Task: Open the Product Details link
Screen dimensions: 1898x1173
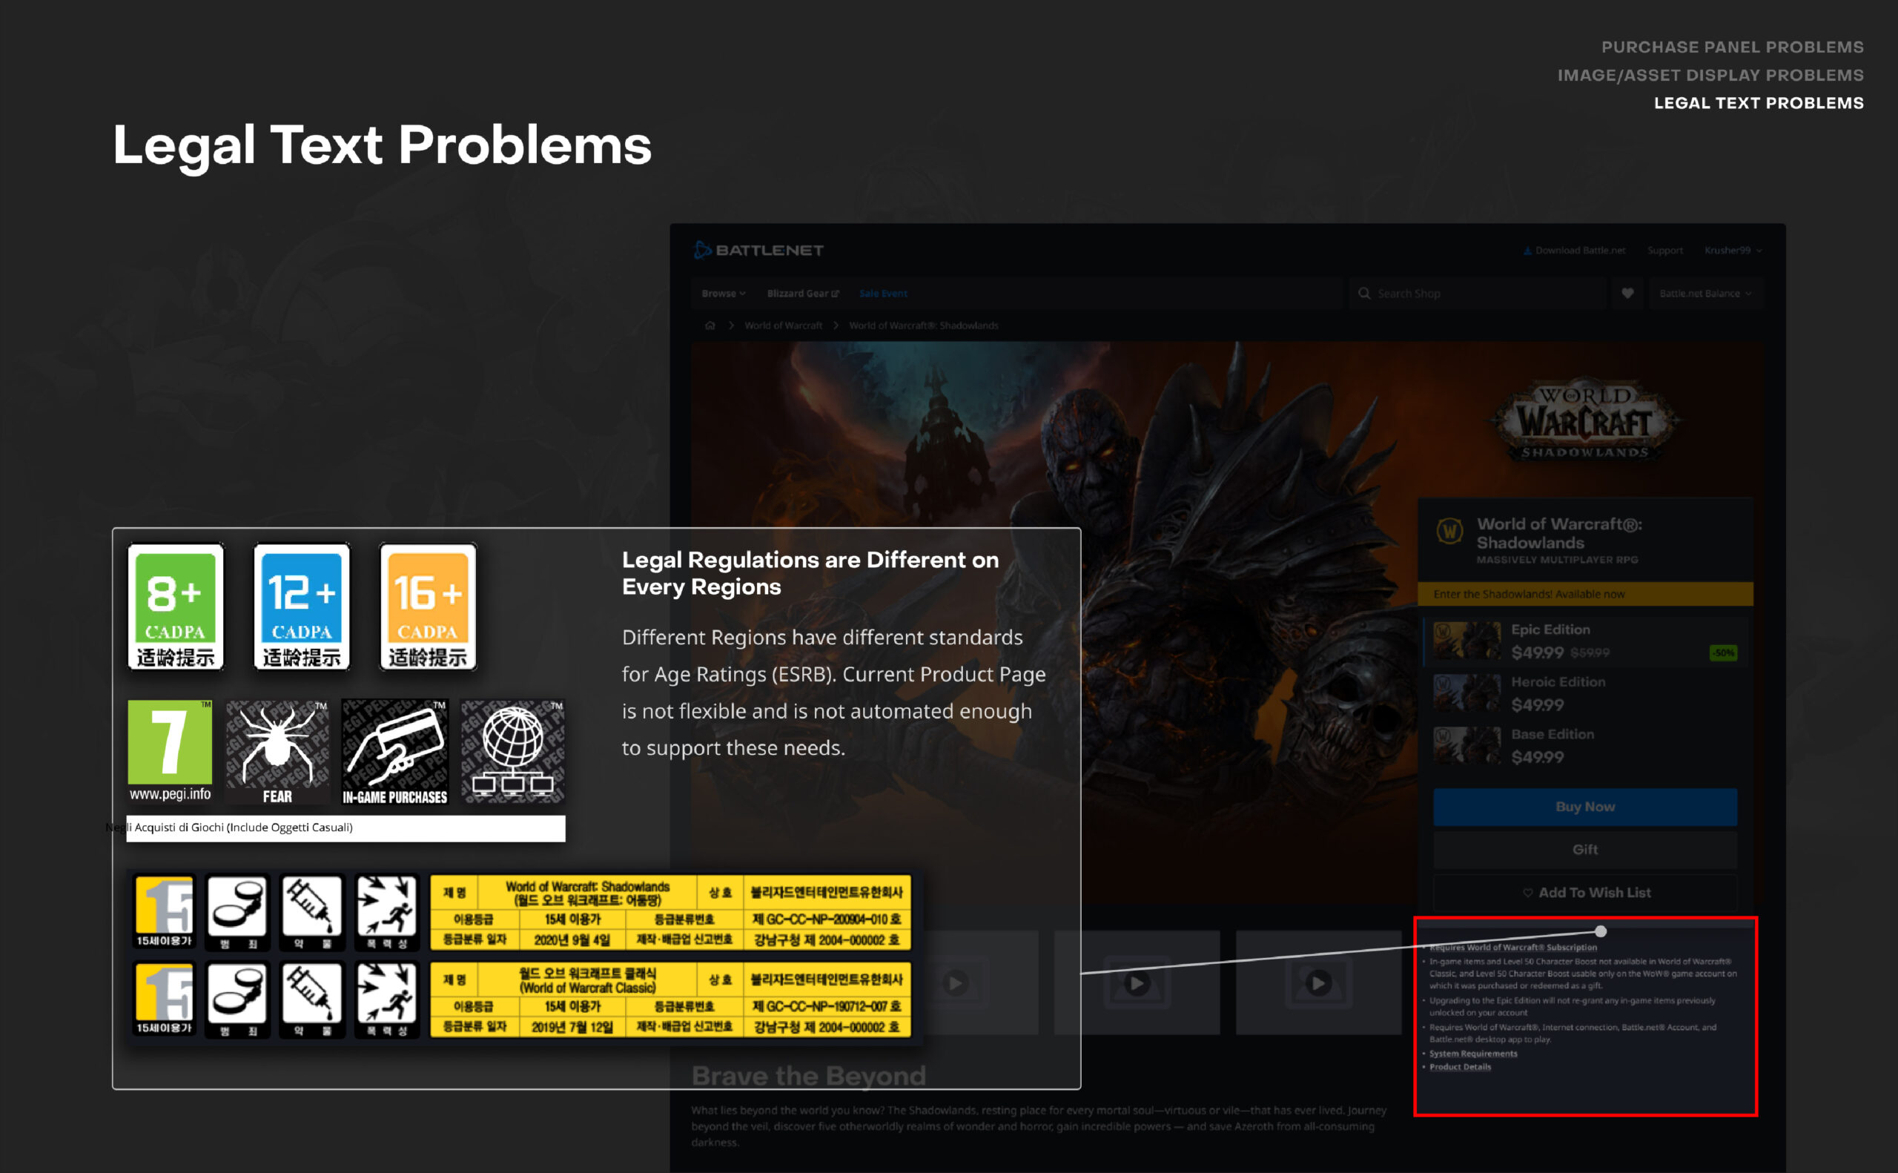Action: pos(1460,1067)
